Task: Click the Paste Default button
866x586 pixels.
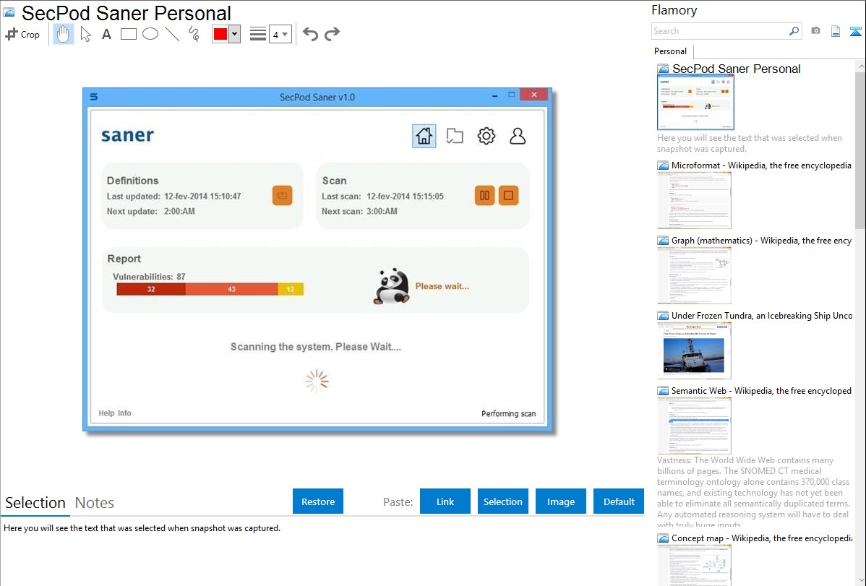Action: click(x=619, y=501)
